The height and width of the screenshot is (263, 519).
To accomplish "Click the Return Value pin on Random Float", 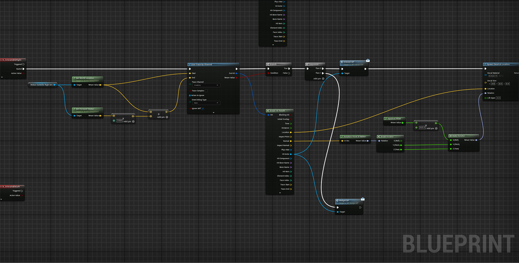I will click(x=402, y=122).
